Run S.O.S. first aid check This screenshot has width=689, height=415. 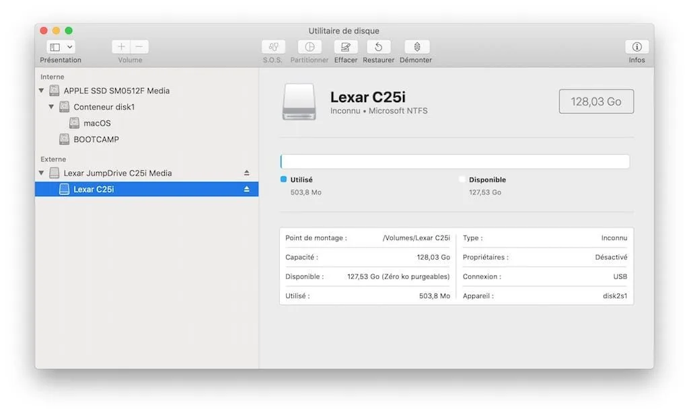coord(273,48)
